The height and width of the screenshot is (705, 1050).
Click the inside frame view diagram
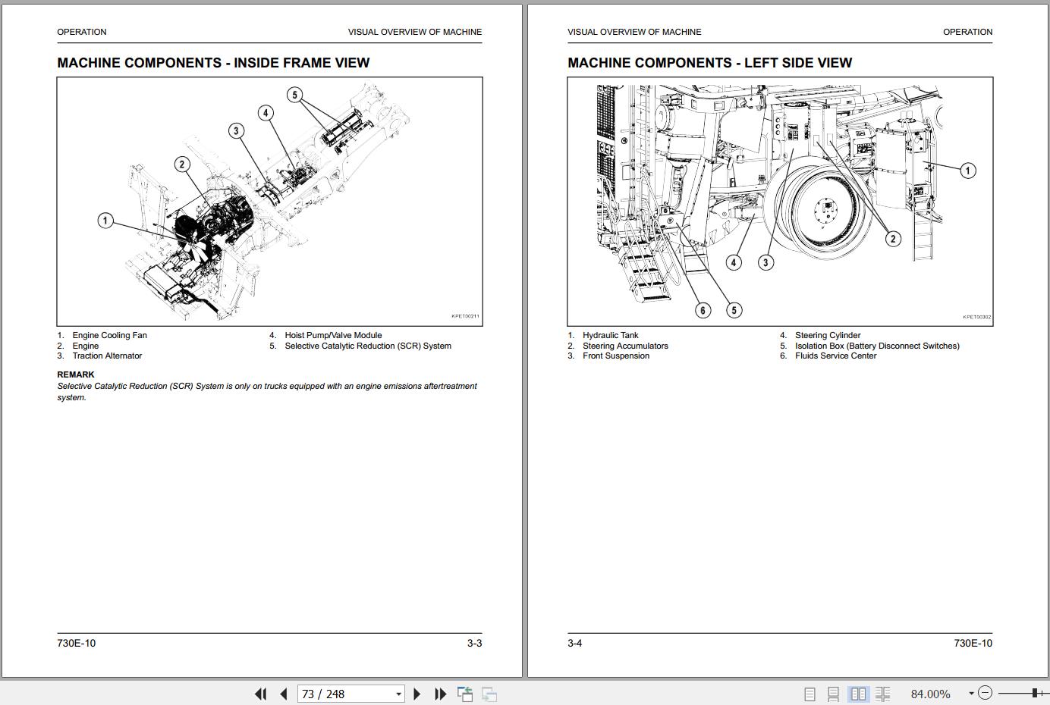point(269,202)
